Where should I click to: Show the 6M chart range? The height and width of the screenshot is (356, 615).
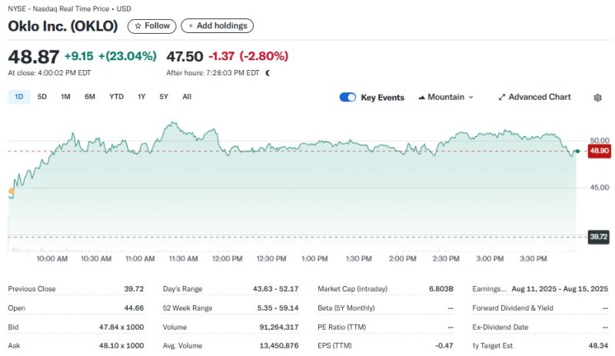(90, 97)
